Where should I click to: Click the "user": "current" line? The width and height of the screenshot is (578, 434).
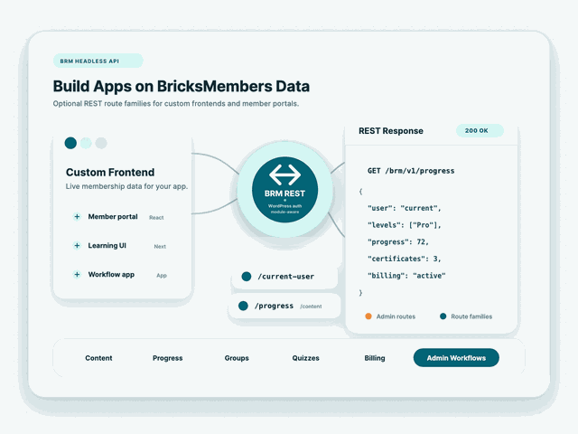[404, 208]
